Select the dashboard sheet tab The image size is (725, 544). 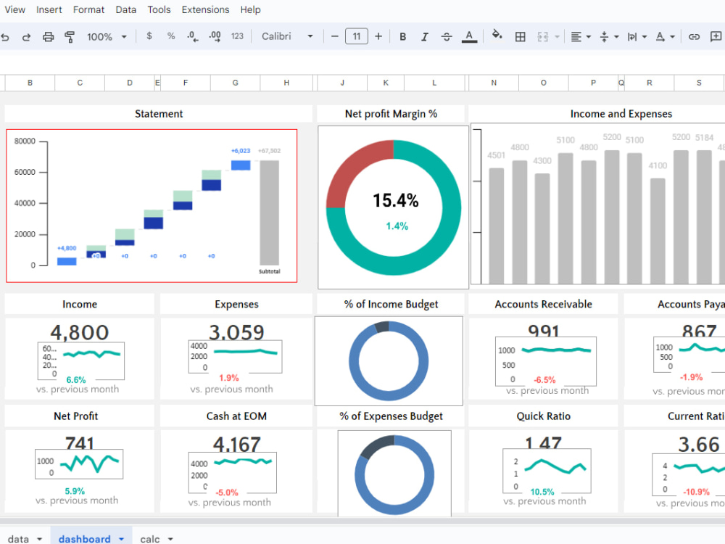point(85,539)
